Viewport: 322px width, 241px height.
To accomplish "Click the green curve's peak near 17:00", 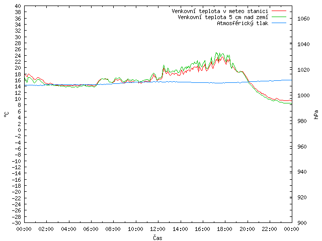I will (x=216, y=53).
